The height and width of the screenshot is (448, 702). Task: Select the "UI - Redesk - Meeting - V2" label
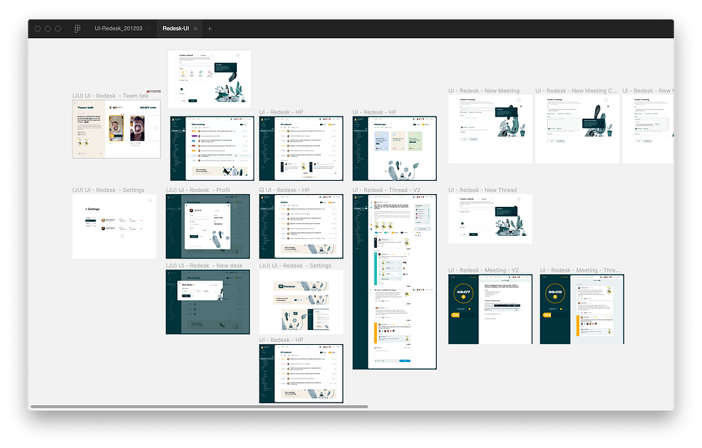484,270
